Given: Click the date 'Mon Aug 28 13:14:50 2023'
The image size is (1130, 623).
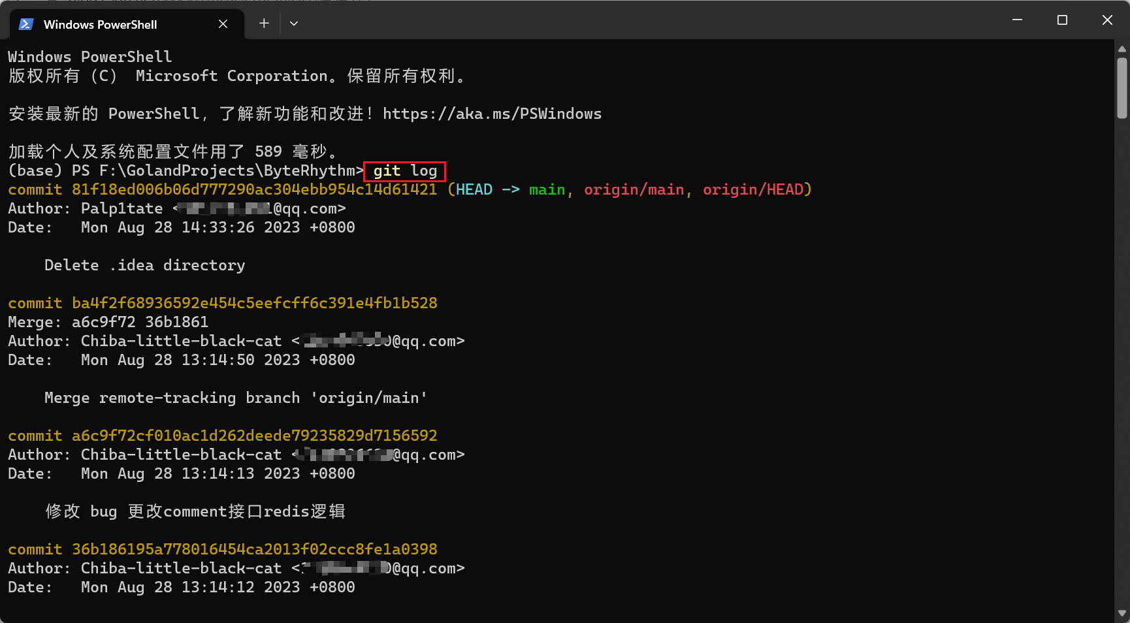Looking at the screenshot, I should coord(190,360).
